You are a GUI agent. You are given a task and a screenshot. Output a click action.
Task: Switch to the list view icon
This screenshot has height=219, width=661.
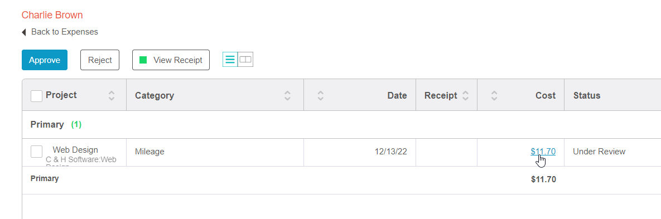[x=230, y=60]
